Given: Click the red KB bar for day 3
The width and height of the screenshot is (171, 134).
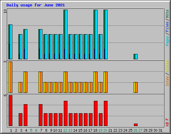Looking at the screenshot, I should click(x=20, y=120).
